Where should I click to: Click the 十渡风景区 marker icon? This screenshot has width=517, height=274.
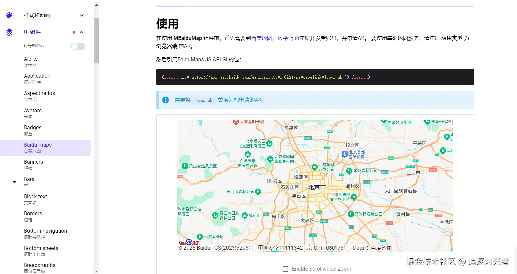[200, 237]
